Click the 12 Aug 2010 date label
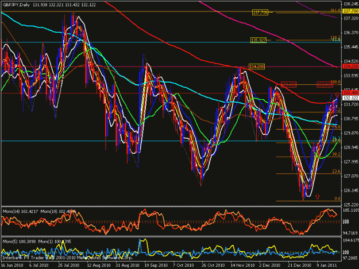 point(99,266)
